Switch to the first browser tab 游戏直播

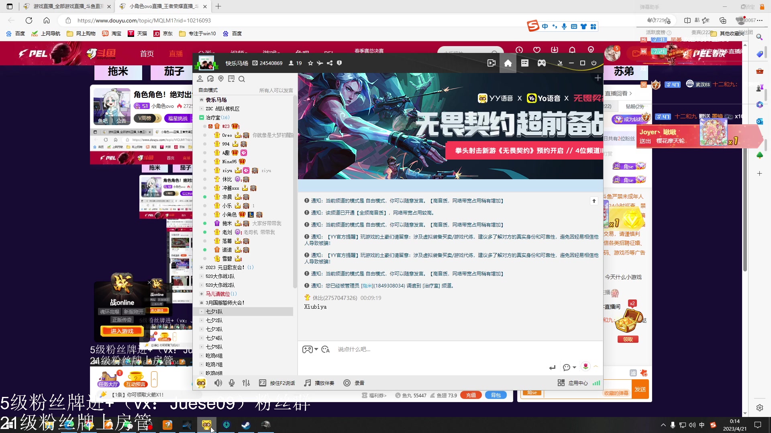(x=67, y=6)
